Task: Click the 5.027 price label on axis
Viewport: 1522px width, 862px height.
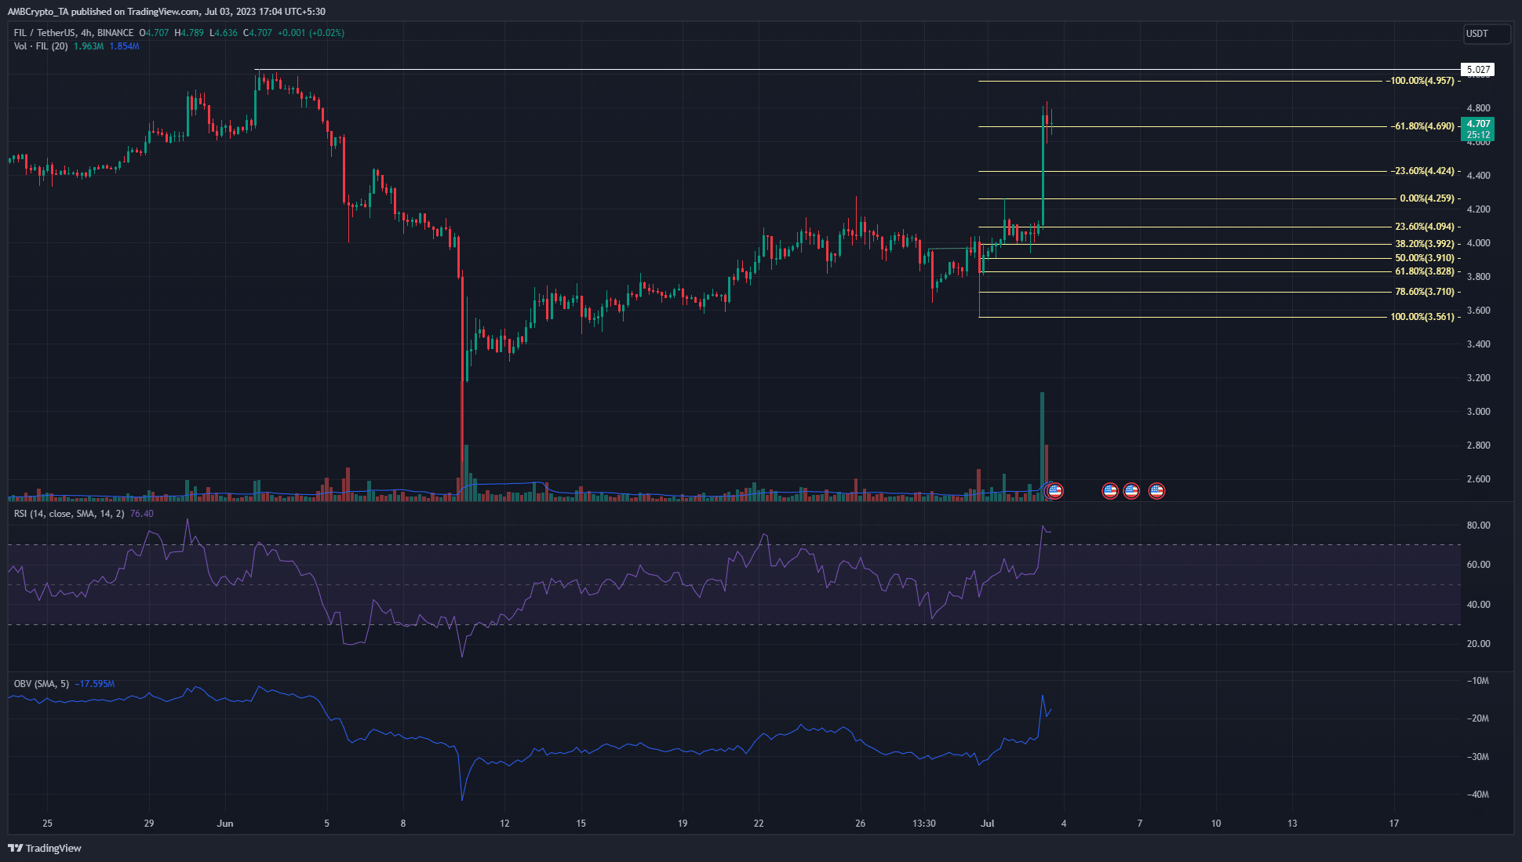Action: tap(1477, 70)
